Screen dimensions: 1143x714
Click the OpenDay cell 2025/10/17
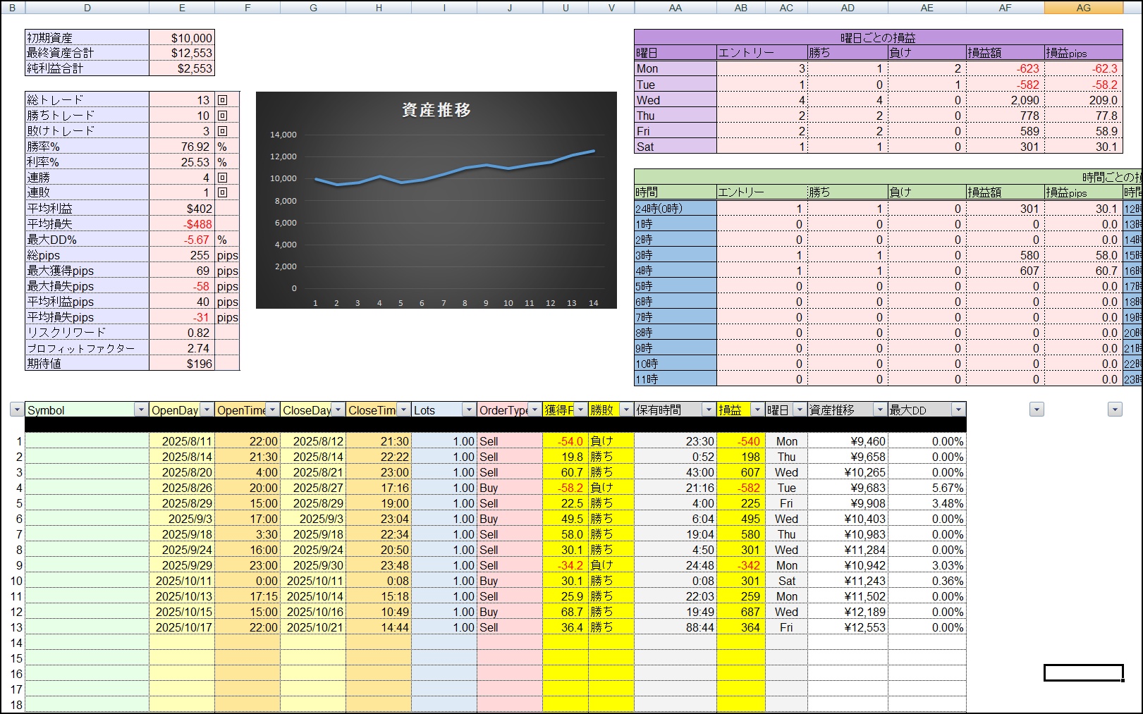tap(182, 627)
